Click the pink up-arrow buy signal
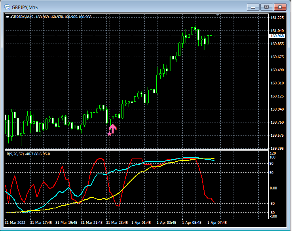Image resolution: width=292 pixels, height=231 pixels. coord(113,128)
